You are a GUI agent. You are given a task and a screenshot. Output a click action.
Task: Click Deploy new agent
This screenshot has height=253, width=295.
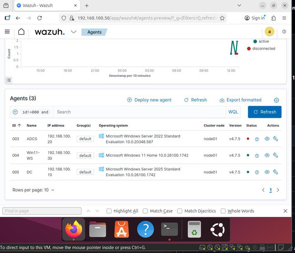coord(149,100)
